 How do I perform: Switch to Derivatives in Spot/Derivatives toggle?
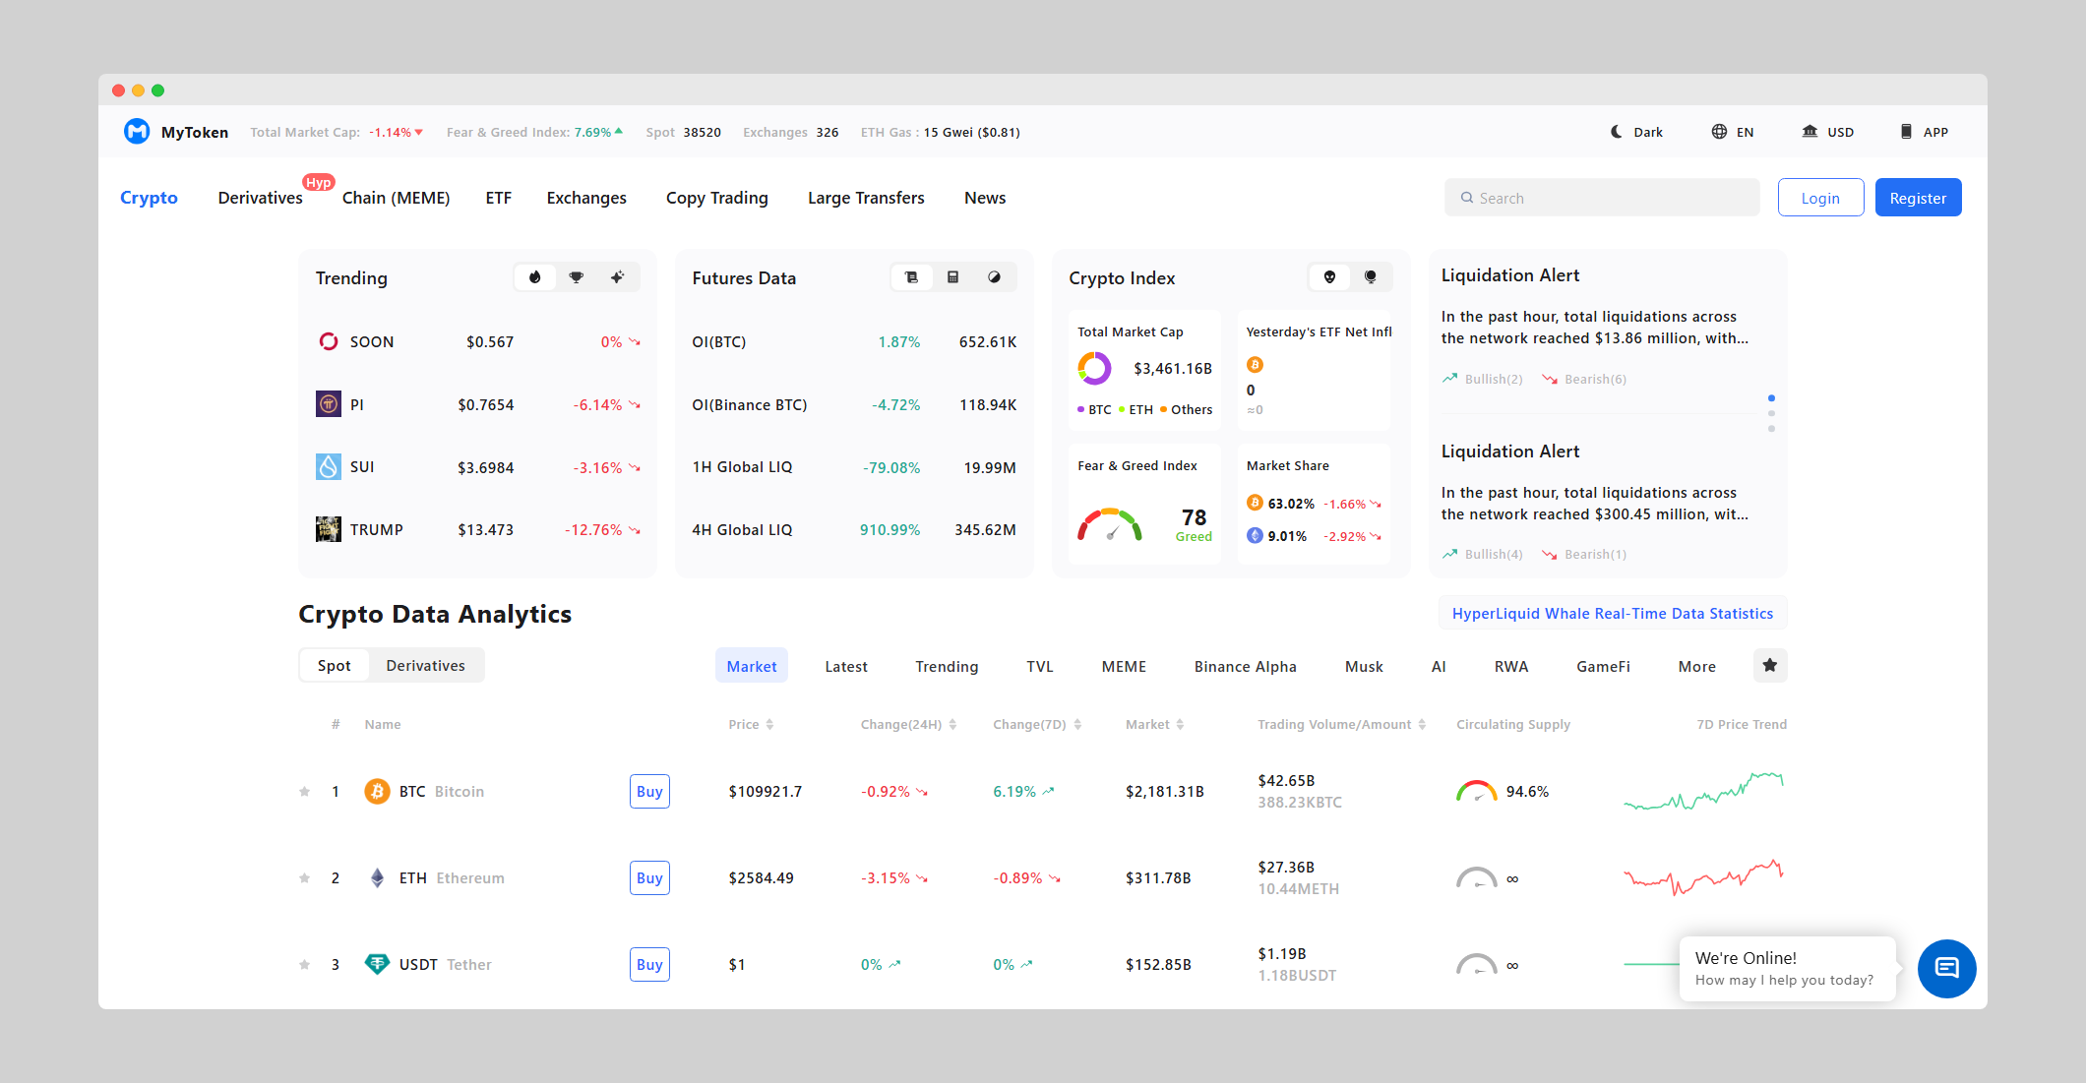(x=425, y=666)
